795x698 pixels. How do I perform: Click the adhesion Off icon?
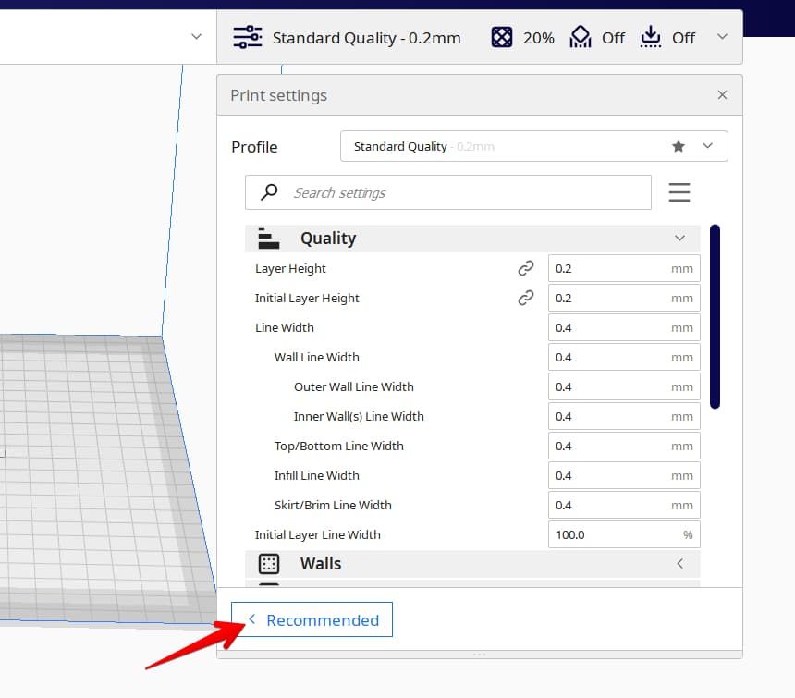[651, 37]
